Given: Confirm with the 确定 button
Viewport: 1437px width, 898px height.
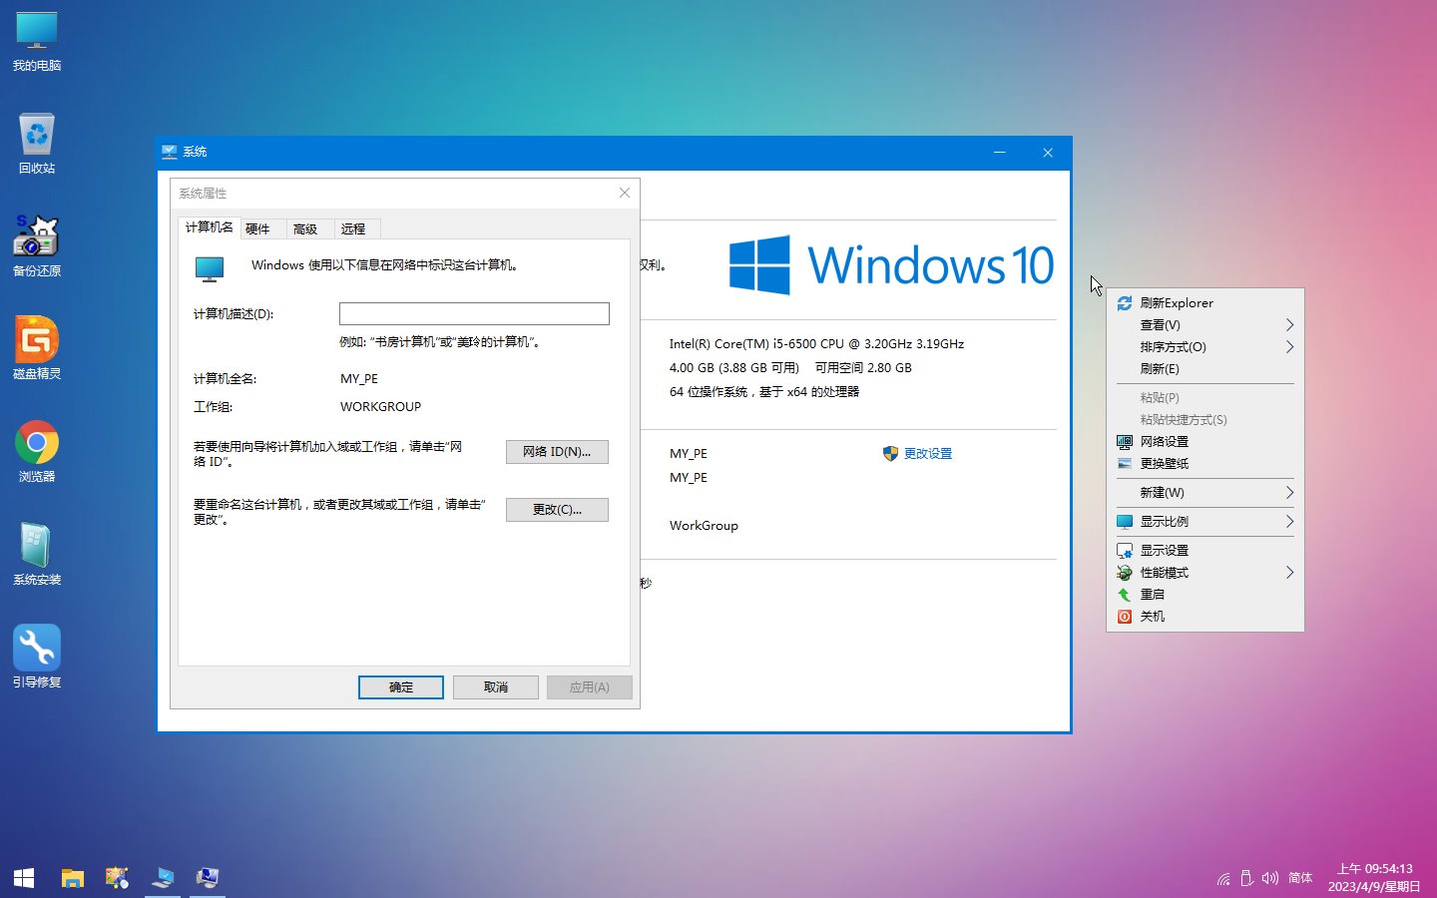Looking at the screenshot, I should (x=401, y=687).
